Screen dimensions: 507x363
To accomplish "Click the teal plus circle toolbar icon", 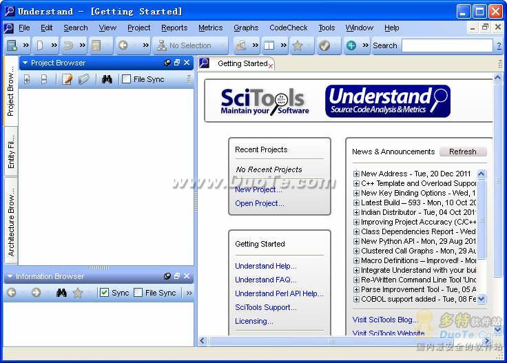I will pyautogui.click(x=351, y=45).
